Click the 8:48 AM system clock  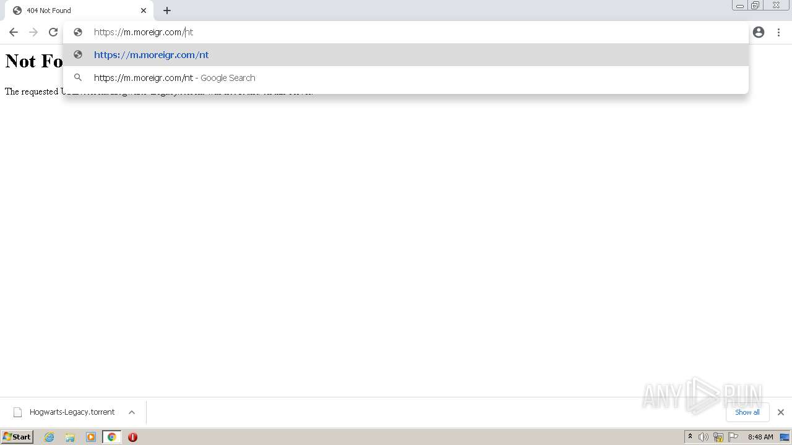click(x=760, y=437)
